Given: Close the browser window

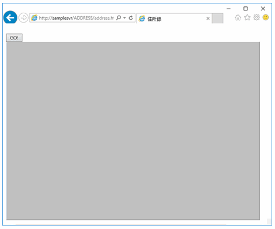Looking at the screenshot, I should tap(263, 9).
